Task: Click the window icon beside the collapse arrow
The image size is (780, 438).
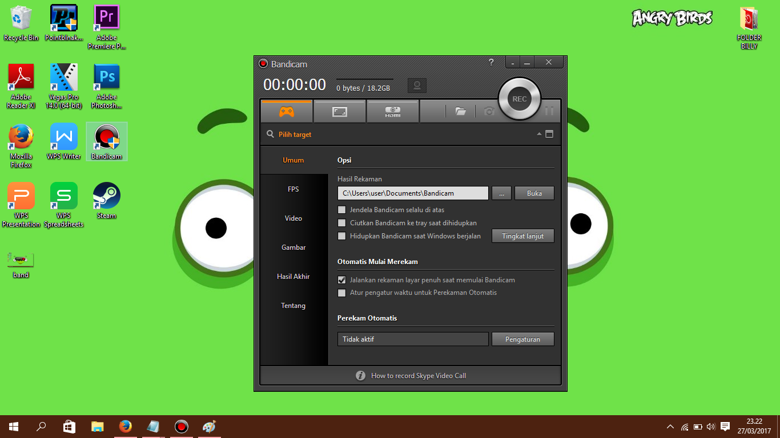Action: 549,135
